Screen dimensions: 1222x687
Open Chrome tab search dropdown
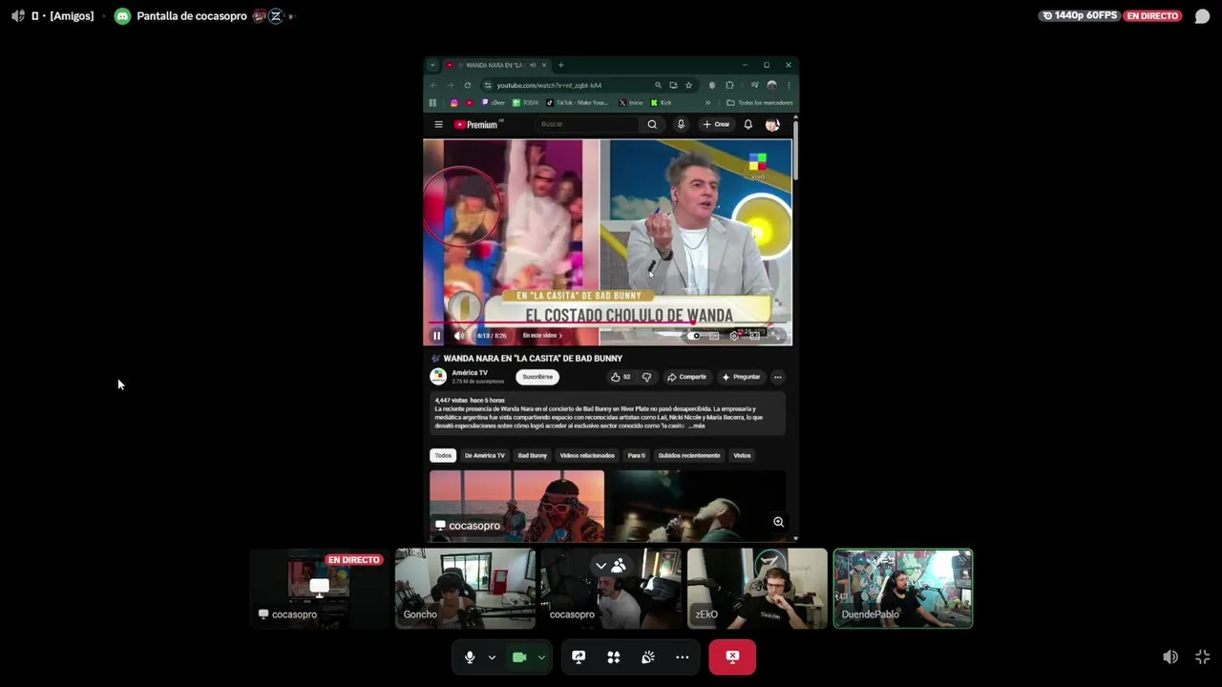432,65
